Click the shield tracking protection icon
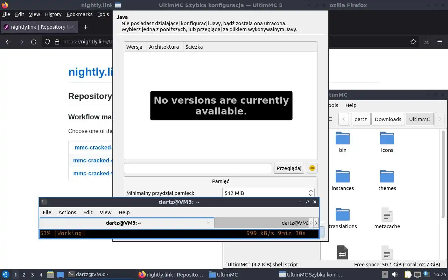 tap(47, 42)
